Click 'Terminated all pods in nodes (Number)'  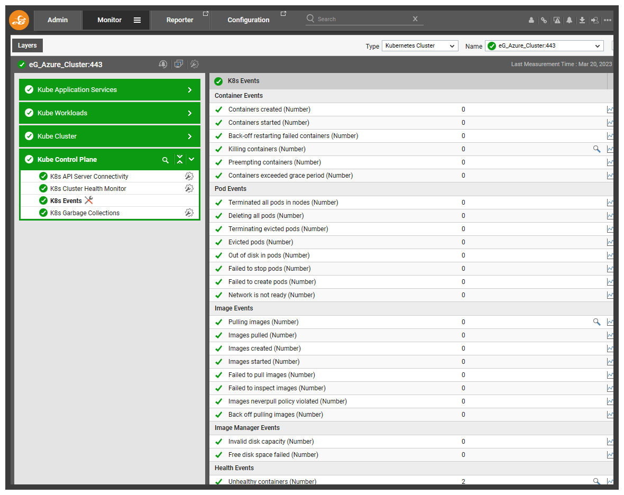coord(283,203)
